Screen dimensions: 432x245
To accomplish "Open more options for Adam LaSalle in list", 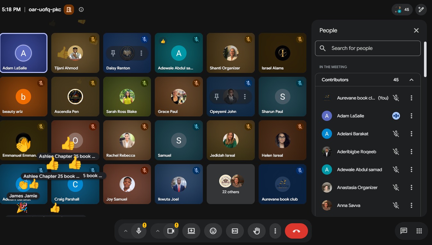I will pyautogui.click(x=411, y=116).
